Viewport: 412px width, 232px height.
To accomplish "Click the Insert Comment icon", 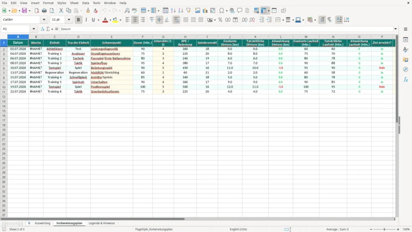I will pos(240,10).
